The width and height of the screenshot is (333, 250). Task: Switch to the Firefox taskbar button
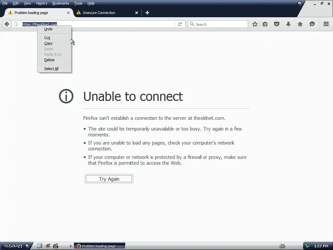(x=100, y=246)
